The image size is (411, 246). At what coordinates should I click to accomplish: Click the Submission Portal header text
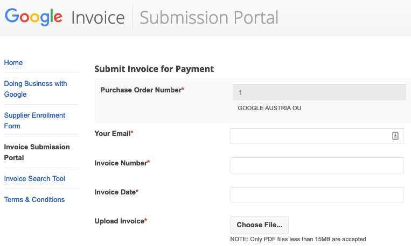209,17
